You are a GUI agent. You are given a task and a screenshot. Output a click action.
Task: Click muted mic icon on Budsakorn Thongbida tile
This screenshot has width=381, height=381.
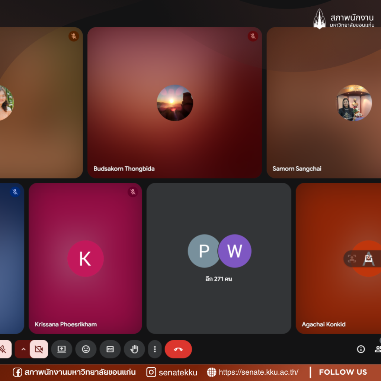tap(253, 36)
